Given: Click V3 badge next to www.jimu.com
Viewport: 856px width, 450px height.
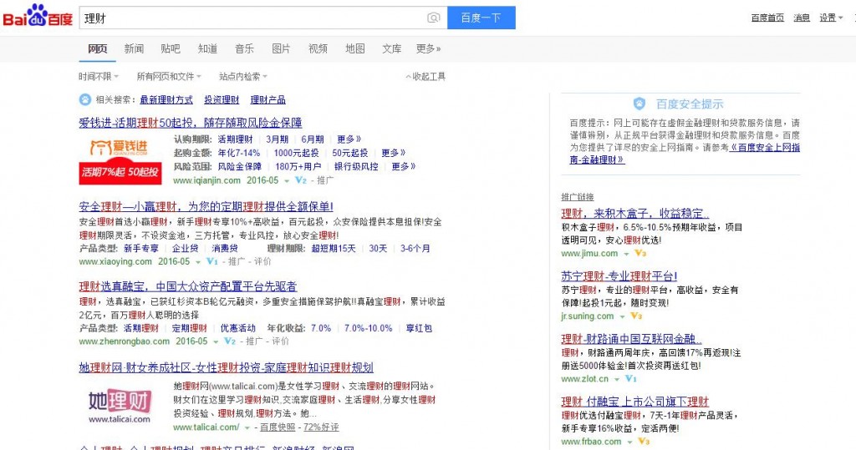Looking at the screenshot, I should click(x=640, y=253).
